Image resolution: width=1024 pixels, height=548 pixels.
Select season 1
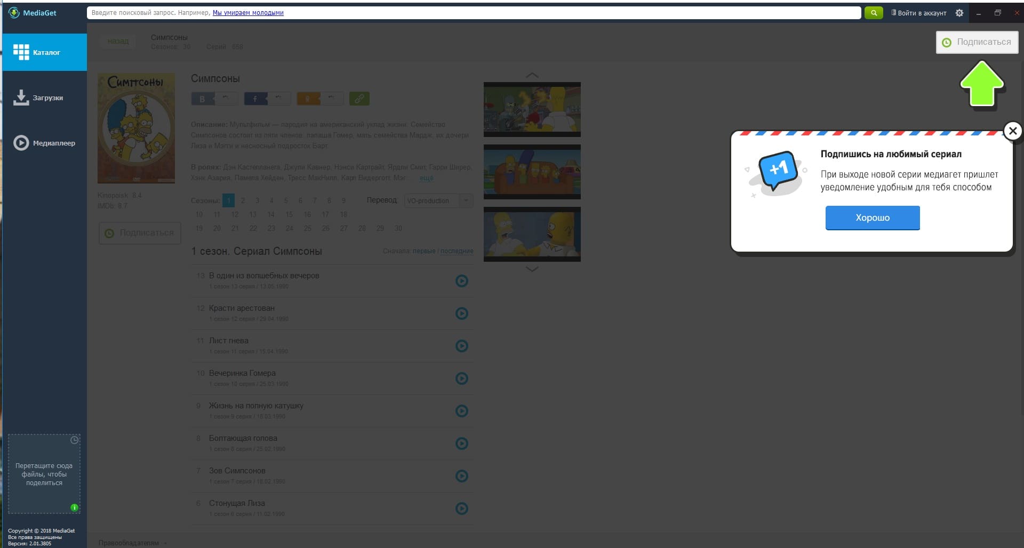pyautogui.click(x=228, y=200)
